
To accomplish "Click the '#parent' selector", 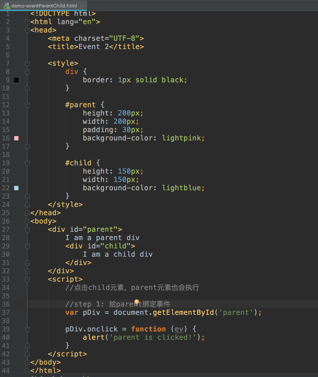I will tap(81, 105).
